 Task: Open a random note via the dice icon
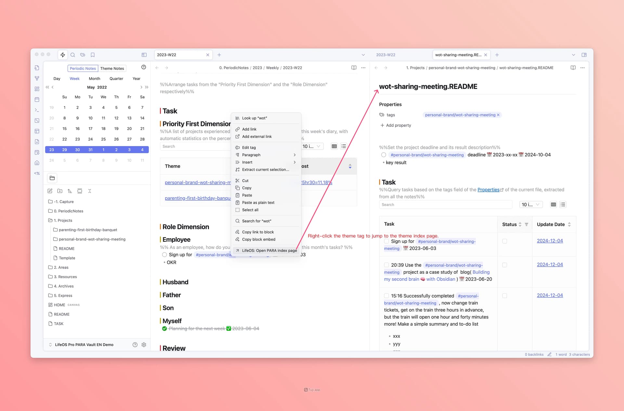[x=37, y=121]
